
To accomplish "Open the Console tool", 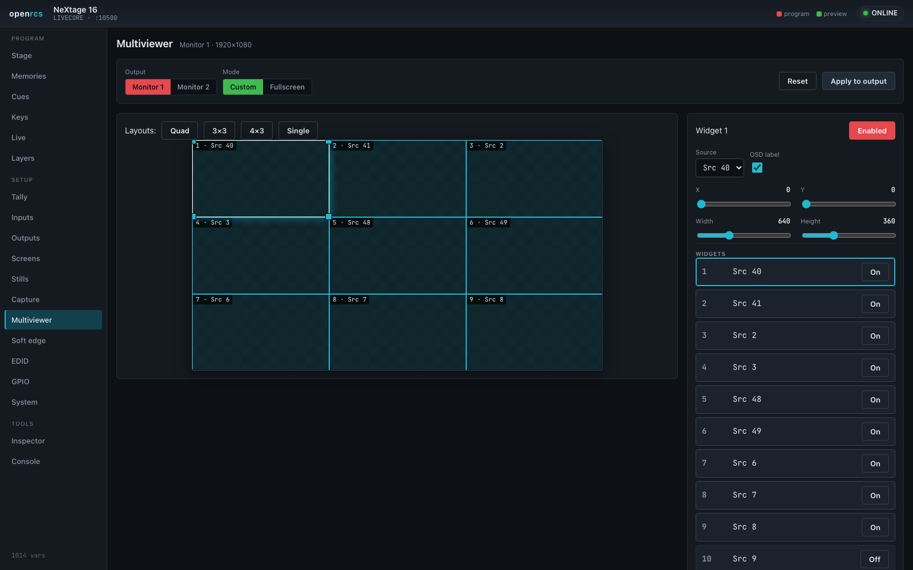I will point(53,461).
